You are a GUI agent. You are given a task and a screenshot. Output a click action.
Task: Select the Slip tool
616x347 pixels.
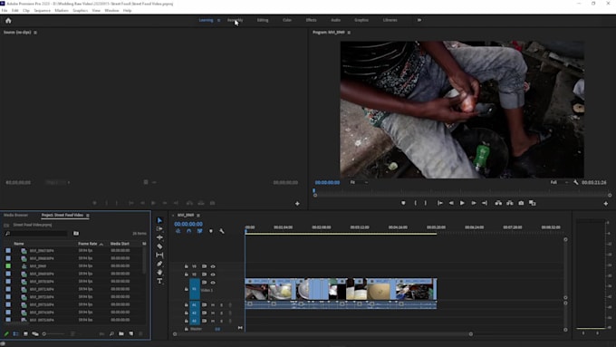point(159,255)
